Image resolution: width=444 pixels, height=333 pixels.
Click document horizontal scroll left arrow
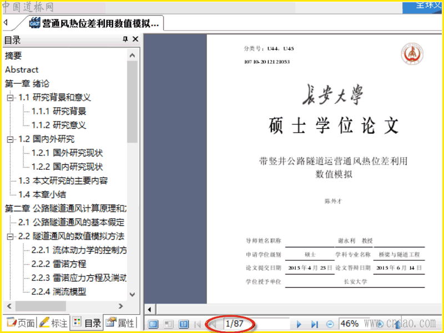(x=150, y=310)
